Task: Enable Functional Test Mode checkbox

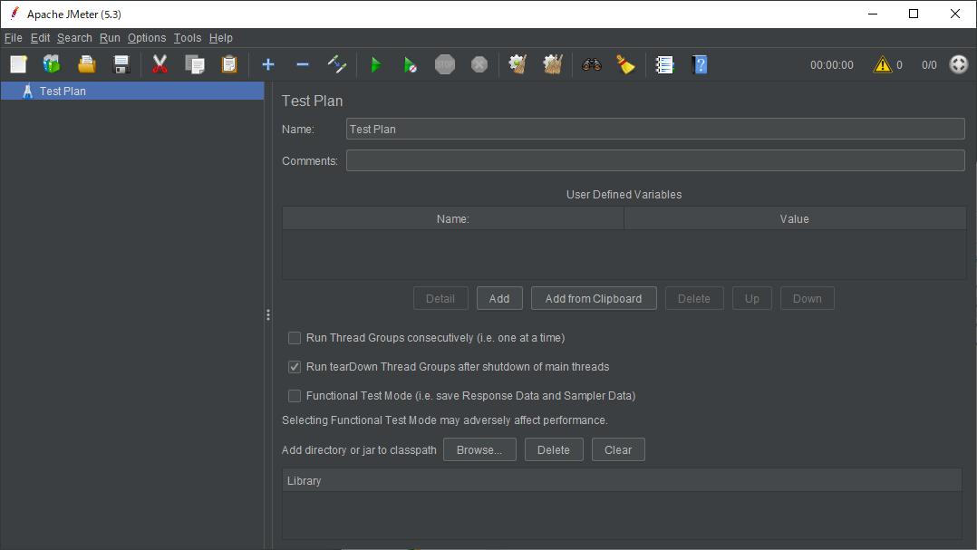Action: tap(294, 396)
